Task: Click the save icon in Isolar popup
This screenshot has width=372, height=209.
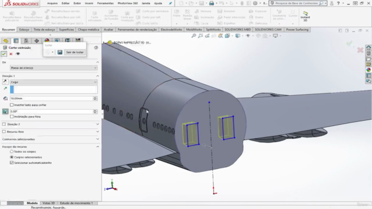Action: 60,52
